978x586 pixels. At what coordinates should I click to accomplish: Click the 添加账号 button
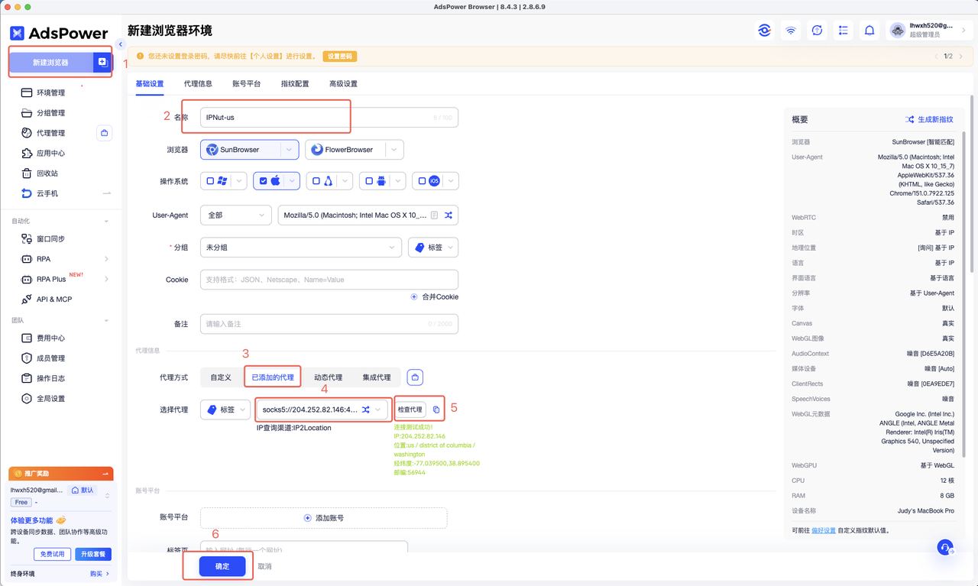pyautogui.click(x=323, y=518)
